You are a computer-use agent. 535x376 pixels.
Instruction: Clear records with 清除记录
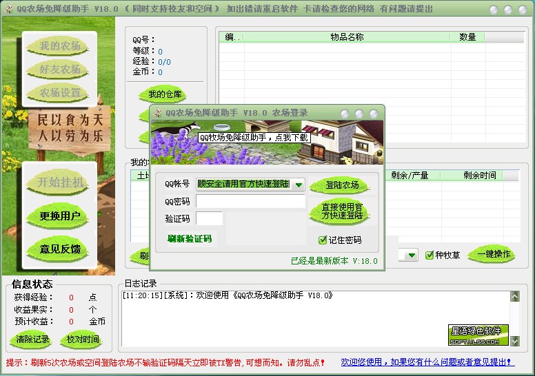[32, 340]
